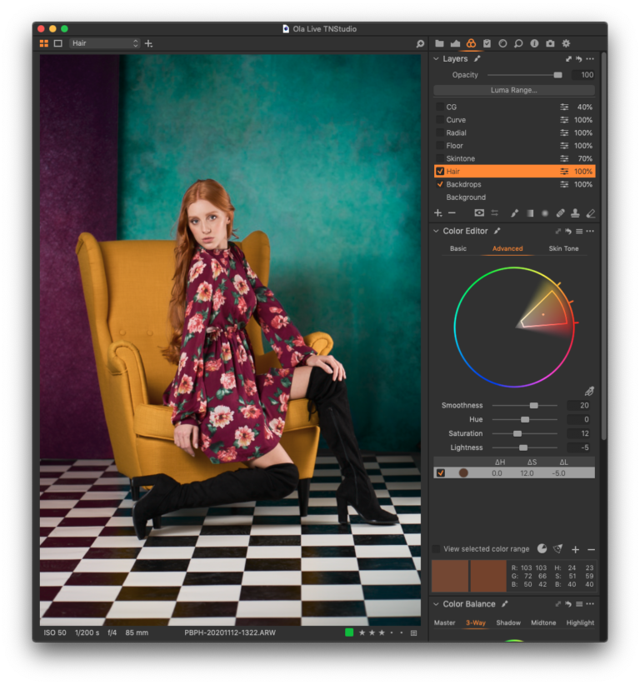Enable the Skintone layer checkbox
The height and width of the screenshot is (685, 640).
tap(440, 158)
